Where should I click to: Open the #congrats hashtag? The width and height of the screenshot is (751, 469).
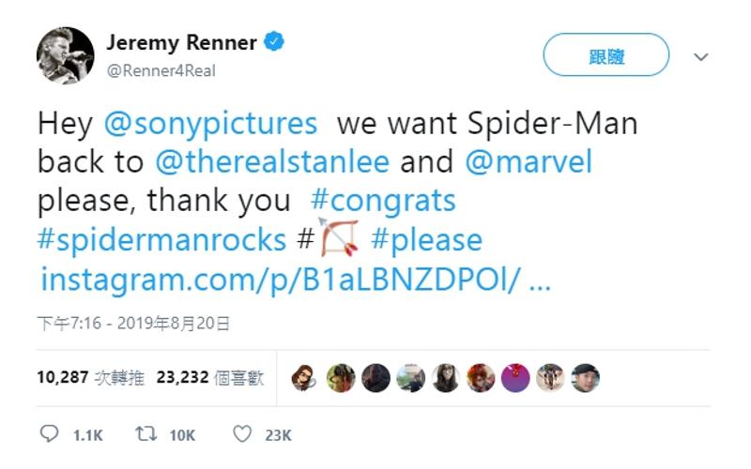pyautogui.click(x=381, y=200)
